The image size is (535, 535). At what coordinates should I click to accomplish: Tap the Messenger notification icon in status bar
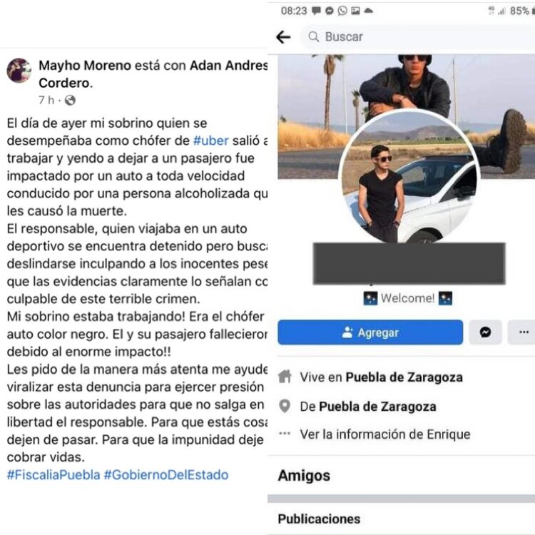tap(330, 11)
